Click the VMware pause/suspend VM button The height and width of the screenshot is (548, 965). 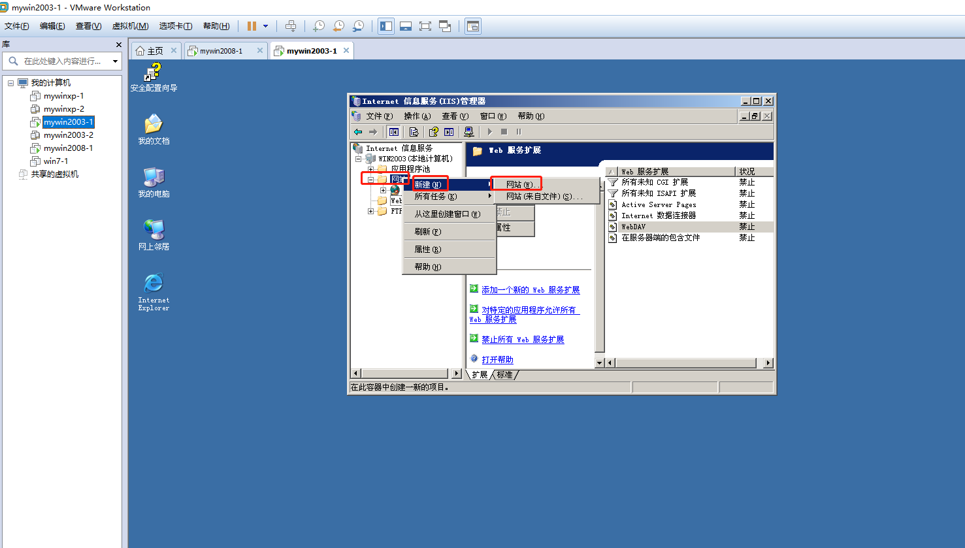coord(252,26)
